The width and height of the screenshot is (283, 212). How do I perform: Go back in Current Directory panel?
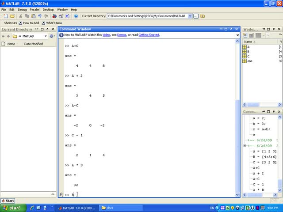click(x=3, y=36)
